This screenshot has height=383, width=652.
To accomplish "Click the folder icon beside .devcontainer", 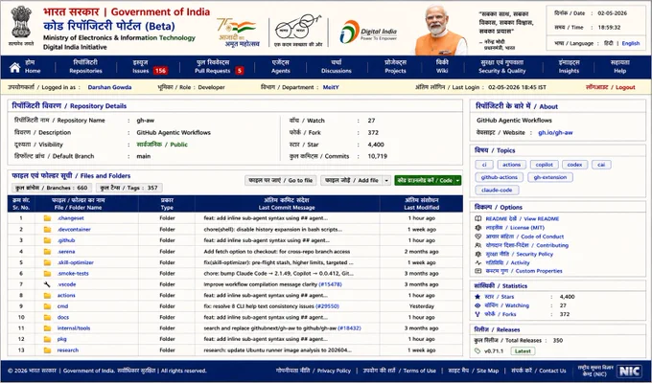I will click(x=47, y=229).
